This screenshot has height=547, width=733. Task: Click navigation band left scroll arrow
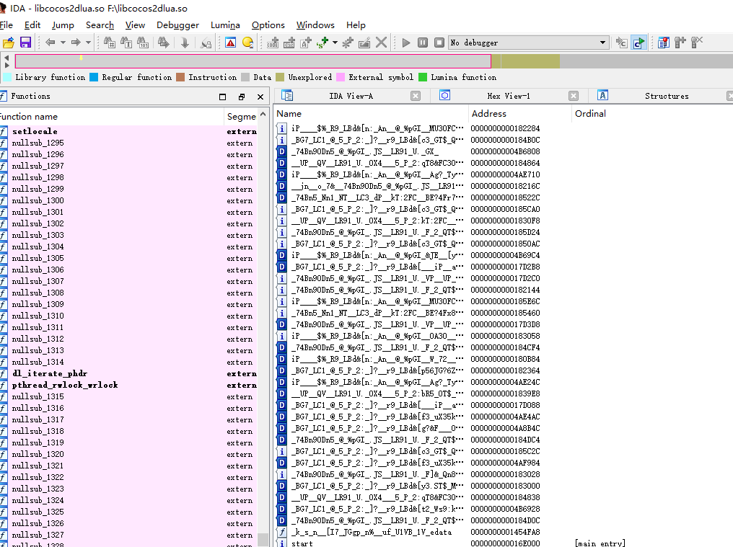6,58
